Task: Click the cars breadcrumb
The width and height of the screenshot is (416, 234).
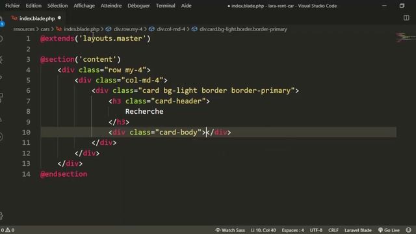Action: coord(45,29)
